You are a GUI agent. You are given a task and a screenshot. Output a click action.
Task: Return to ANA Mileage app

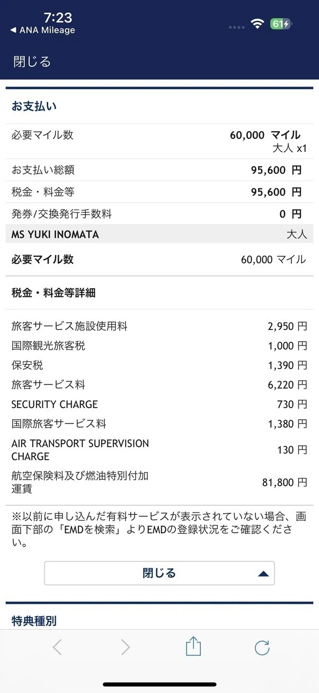pyautogui.click(x=42, y=30)
